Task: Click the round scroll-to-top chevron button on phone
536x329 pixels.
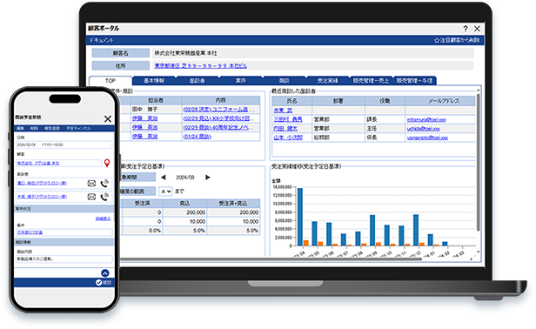Action: point(105,273)
